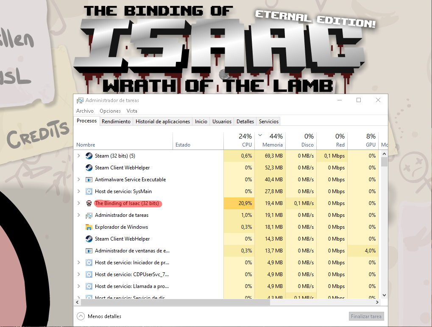
Task: Click vertical scrollbar down arrow
Action: (384, 295)
